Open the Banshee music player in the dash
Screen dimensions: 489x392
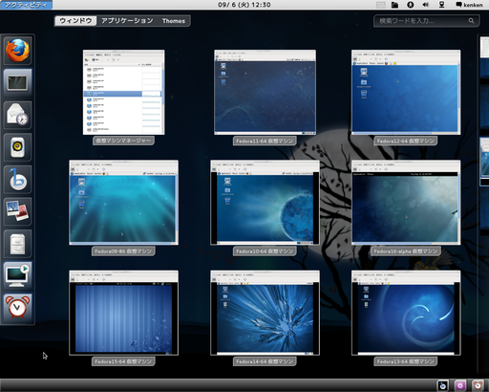17,179
